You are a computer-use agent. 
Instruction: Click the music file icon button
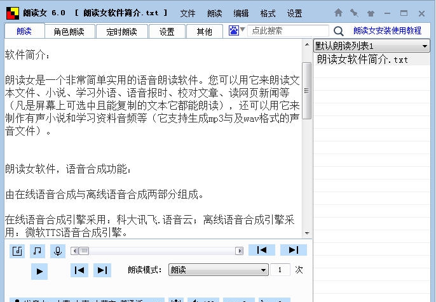tap(17, 251)
